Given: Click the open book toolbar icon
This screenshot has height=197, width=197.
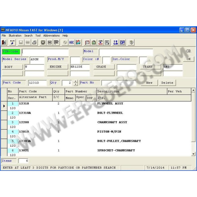Looking at the screenshot, I should pyautogui.click(x=87, y=42).
